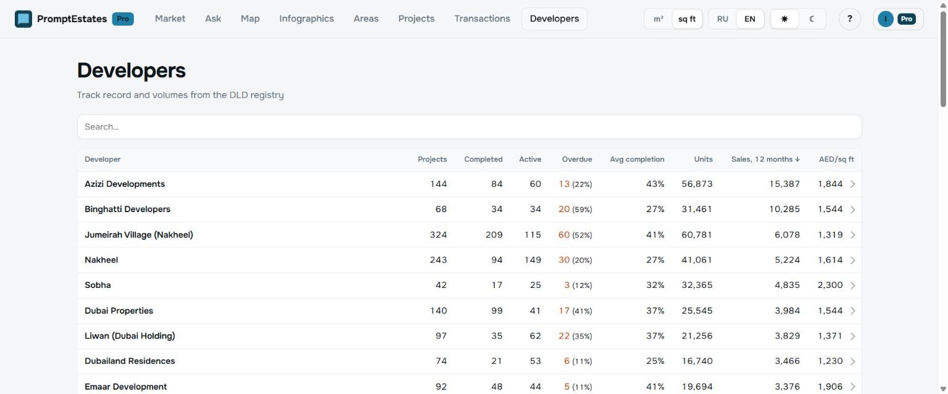Expand the Dubailand Residences row chevron

[x=853, y=361]
